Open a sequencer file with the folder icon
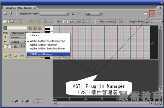The height and width of the screenshot is (108, 164). point(5,13)
